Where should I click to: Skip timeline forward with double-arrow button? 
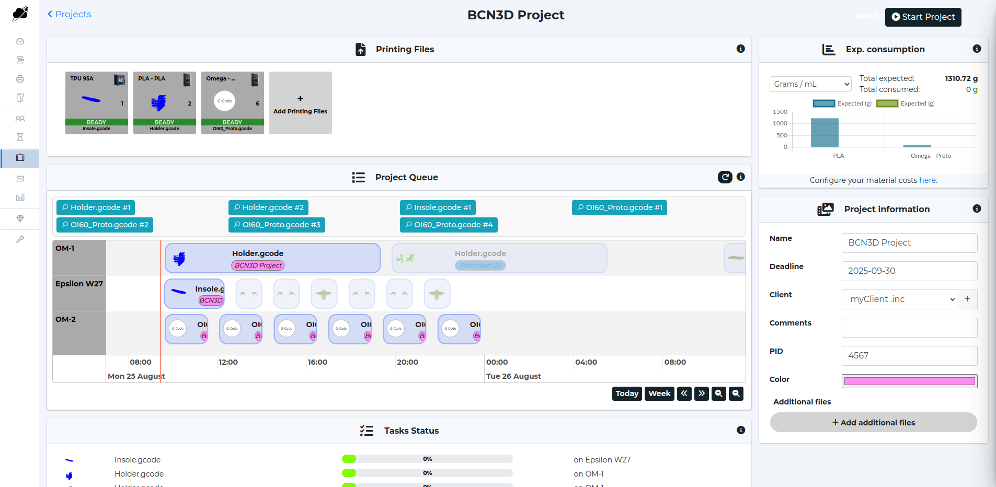point(702,393)
